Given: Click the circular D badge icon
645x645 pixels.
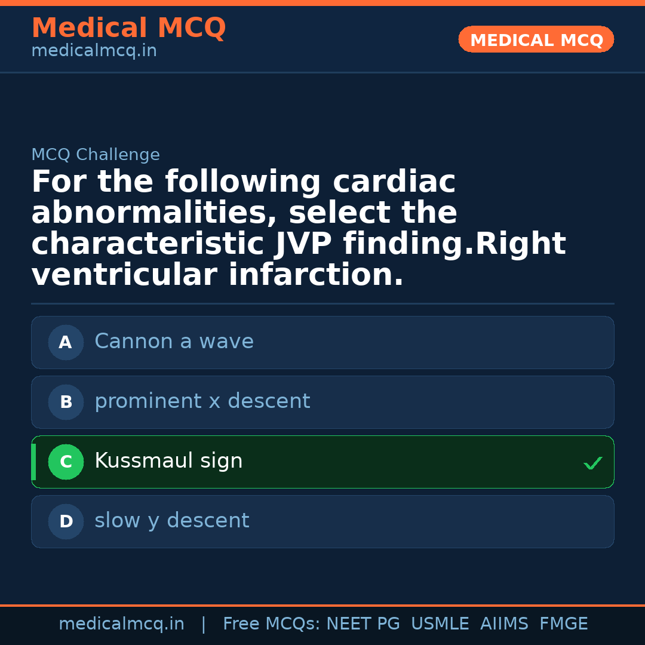Looking at the screenshot, I should [66, 521].
